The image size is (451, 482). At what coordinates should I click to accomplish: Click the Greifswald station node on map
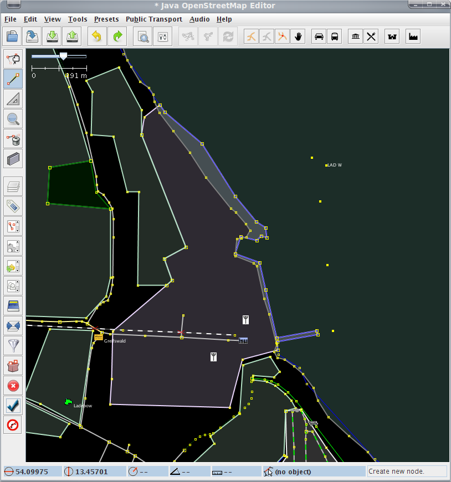point(99,336)
